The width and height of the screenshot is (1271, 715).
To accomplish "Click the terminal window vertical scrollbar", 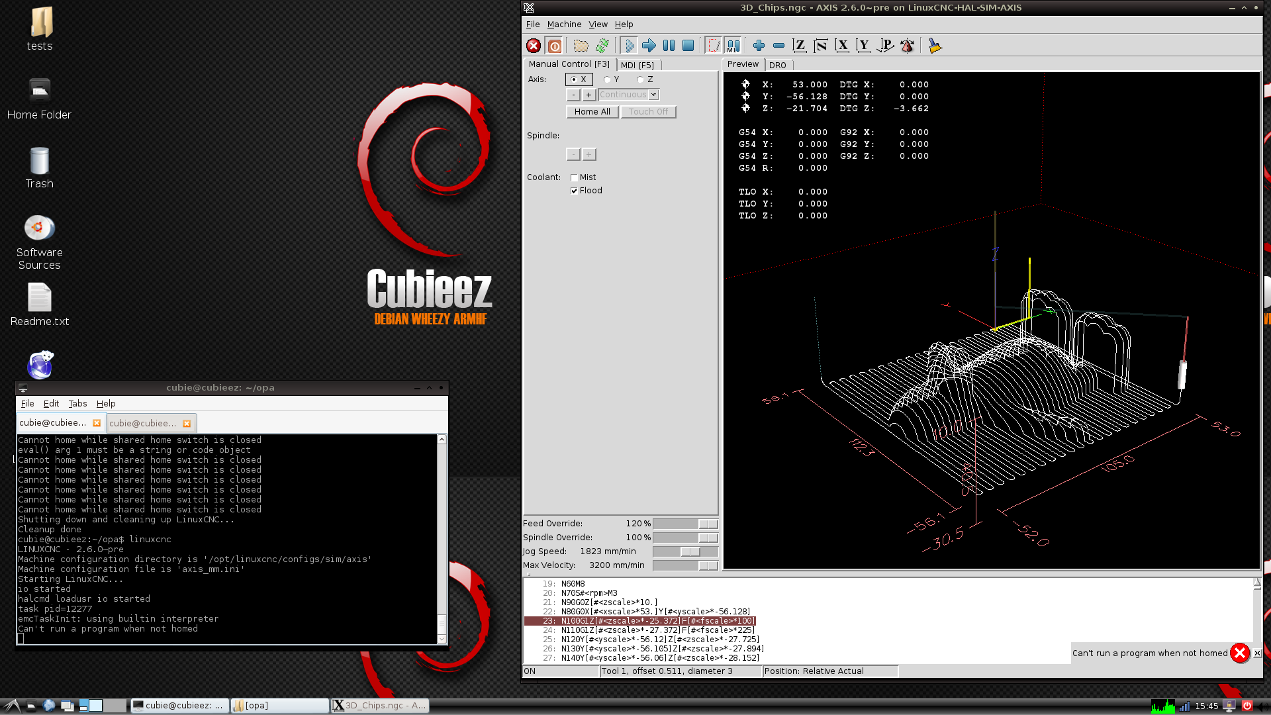I will pos(442,539).
